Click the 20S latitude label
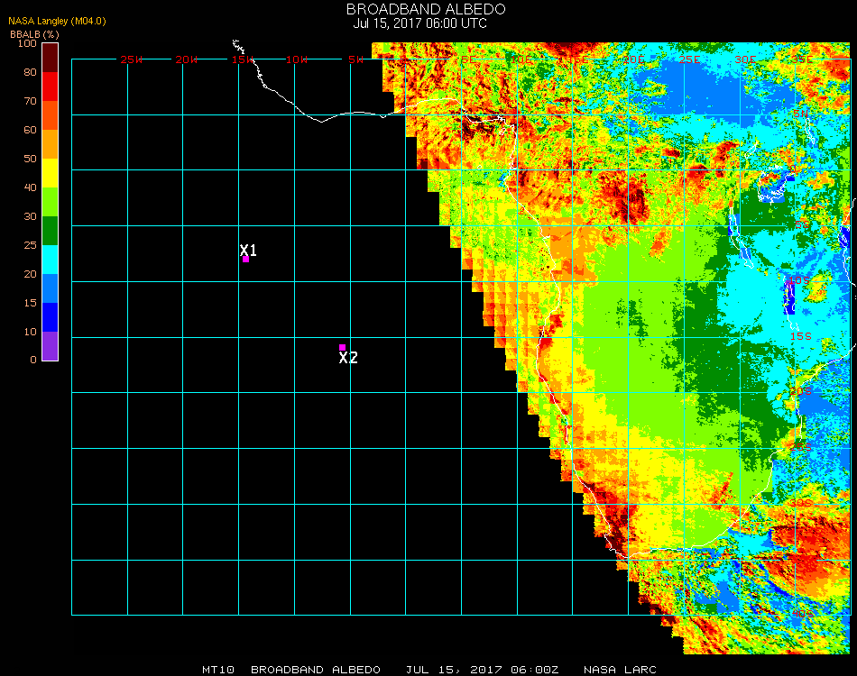 tap(801, 391)
